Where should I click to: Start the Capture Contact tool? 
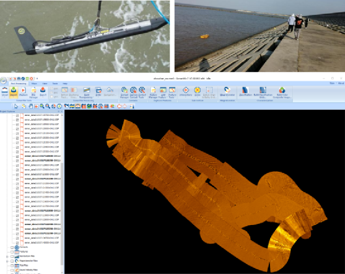tap(133, 92)
